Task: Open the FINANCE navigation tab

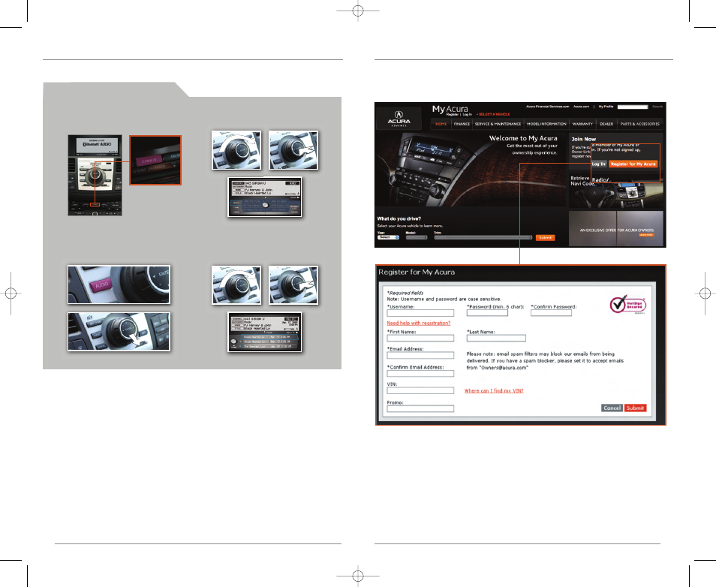Action: click(x=462, y=124)
